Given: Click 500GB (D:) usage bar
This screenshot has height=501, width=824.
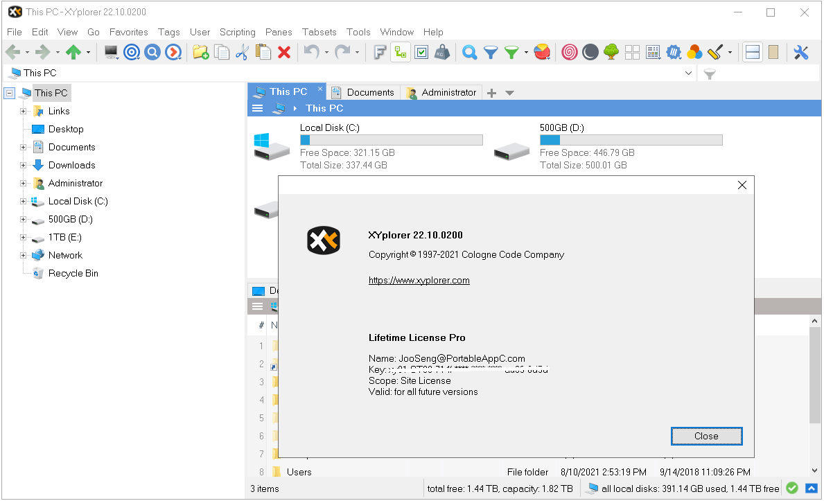Looking at the screenshot, I should pos(631,140).
